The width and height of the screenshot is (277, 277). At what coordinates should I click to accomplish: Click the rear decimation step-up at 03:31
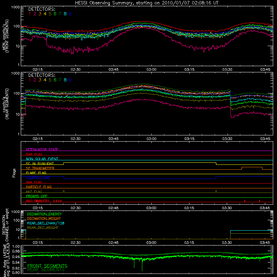tap(230, 235)
